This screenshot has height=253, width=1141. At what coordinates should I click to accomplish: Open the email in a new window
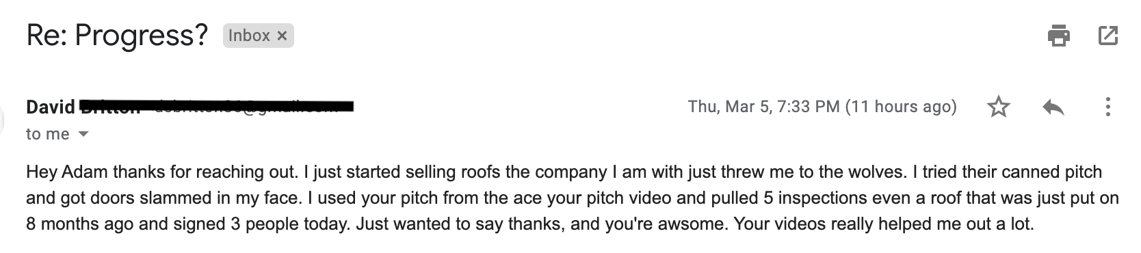point(1108,36)
